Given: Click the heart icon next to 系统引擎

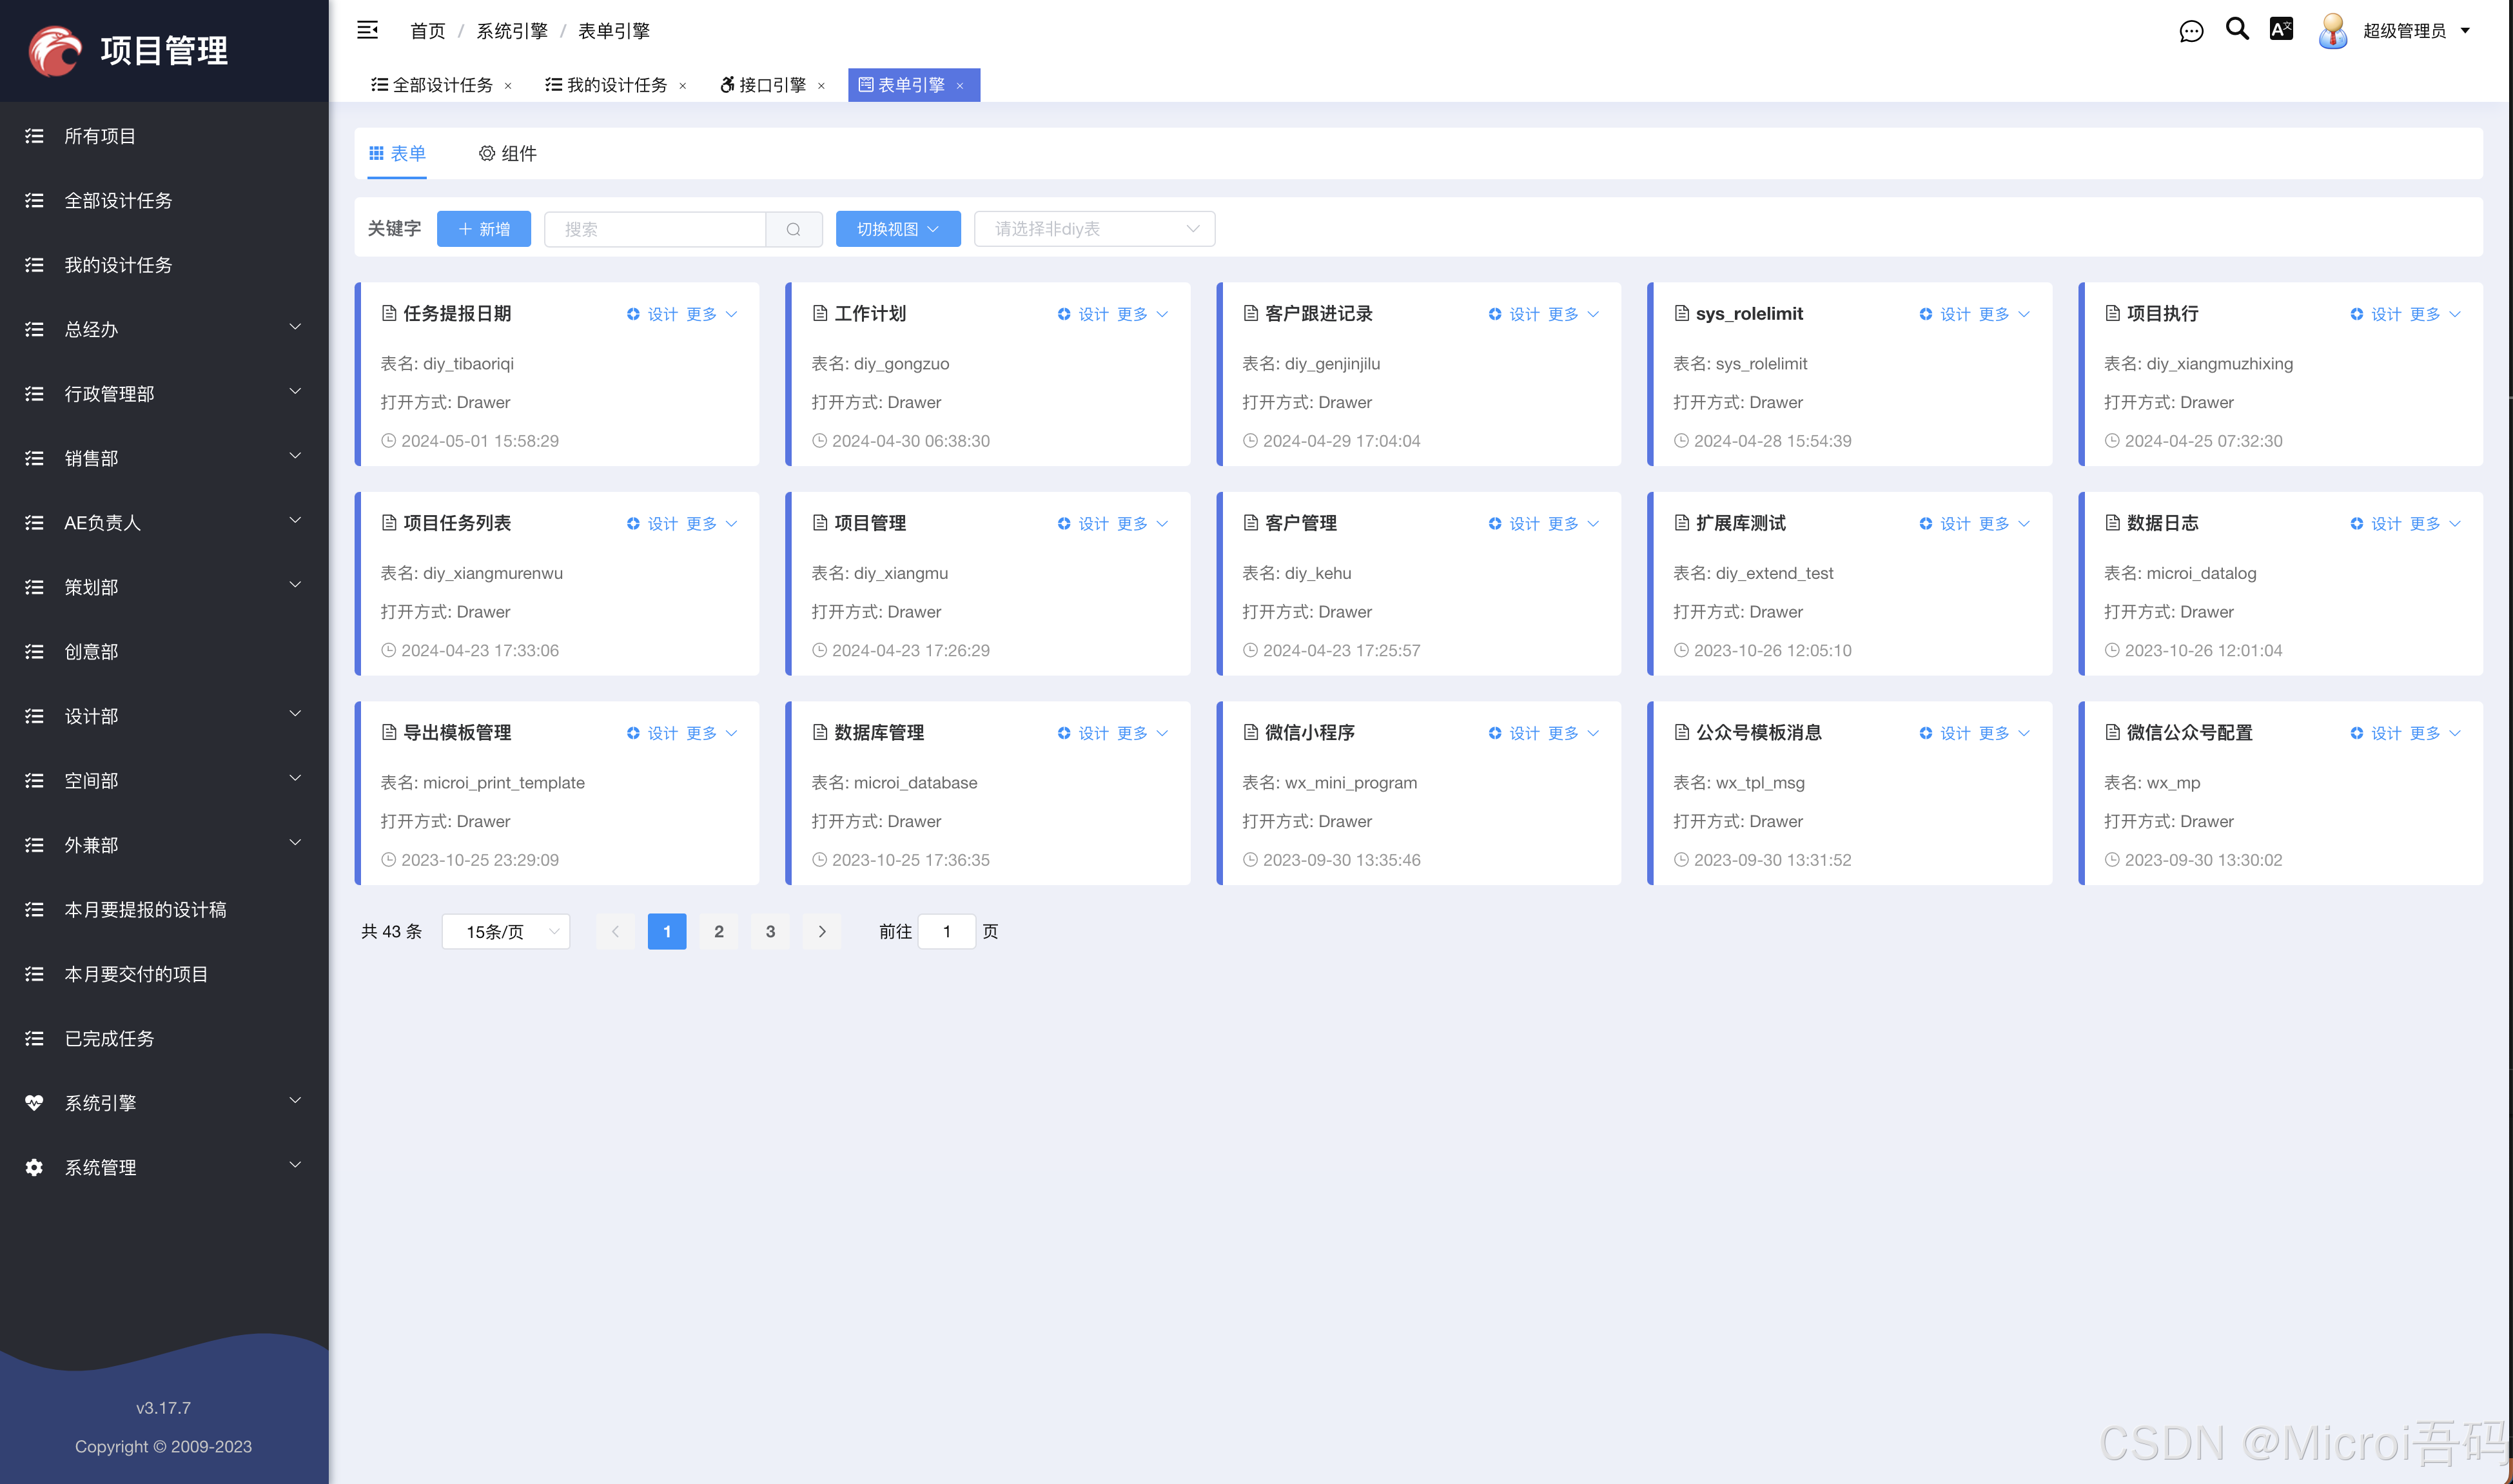Looking at the screenshot, I should (33, 1102).
